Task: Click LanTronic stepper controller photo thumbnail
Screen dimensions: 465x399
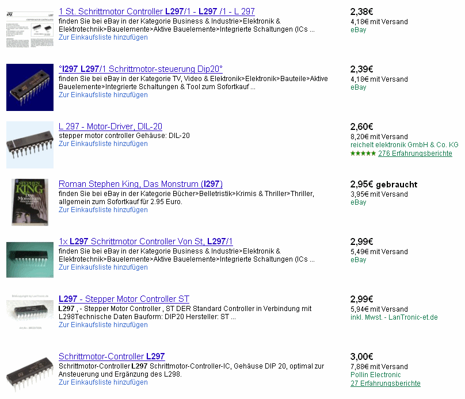Action: 30,312
